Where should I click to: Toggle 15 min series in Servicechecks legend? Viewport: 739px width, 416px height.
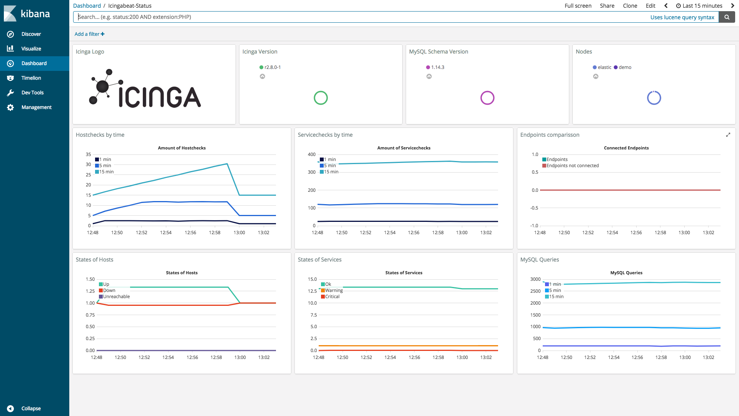[x=329, y=172]
